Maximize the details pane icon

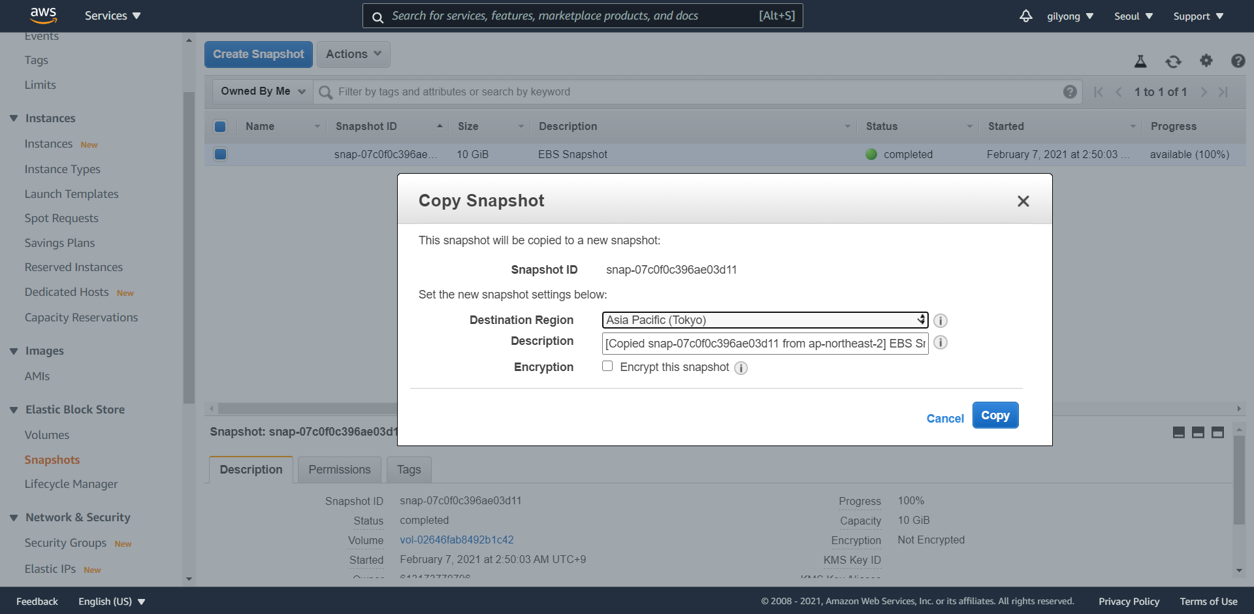coord(1217,432)
